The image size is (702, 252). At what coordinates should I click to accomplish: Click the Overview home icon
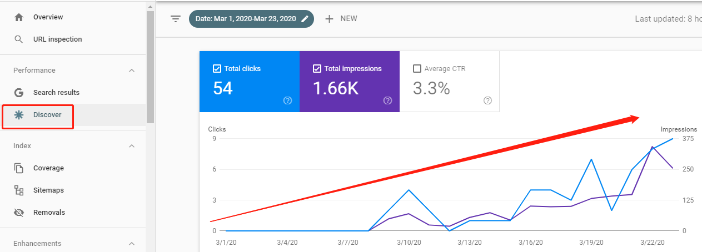(x=19, y=17)
